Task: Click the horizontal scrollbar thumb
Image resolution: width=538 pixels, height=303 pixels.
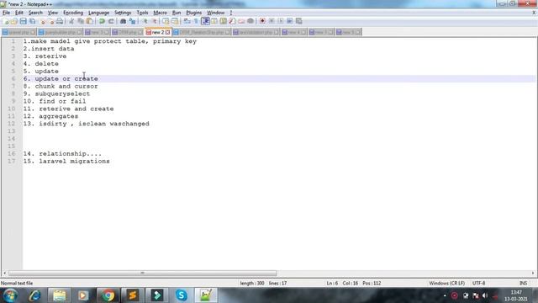Action: [x=142, y=274]
